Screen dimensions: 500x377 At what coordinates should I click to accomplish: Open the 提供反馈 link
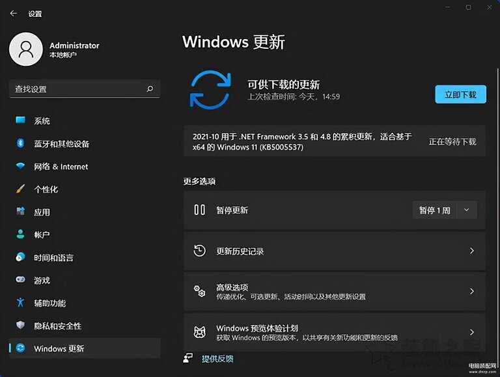tap(217, 359)
